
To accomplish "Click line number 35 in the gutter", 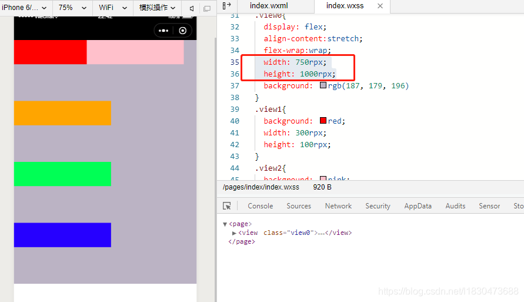I will pos(235,62).
